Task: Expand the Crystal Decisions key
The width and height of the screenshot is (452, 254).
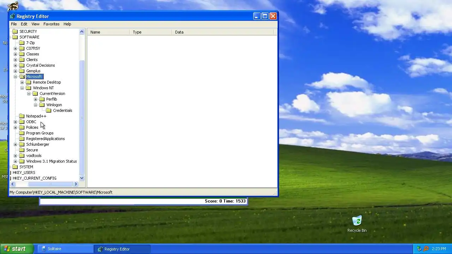Action: click(x=15, y=65)
